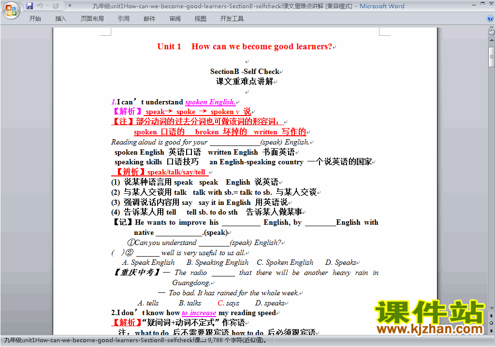The image size is (495, 347).
Task: Open the 开发工具 ribbon tab
Action: [232, 19]
